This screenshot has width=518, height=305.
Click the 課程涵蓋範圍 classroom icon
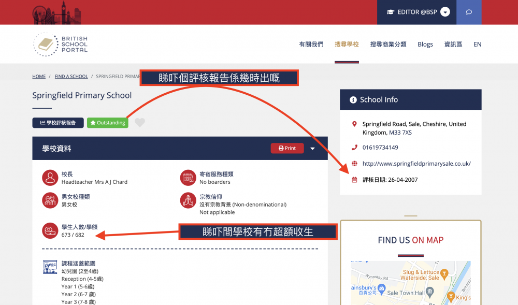pyautogui.click(x=50, y=267)
